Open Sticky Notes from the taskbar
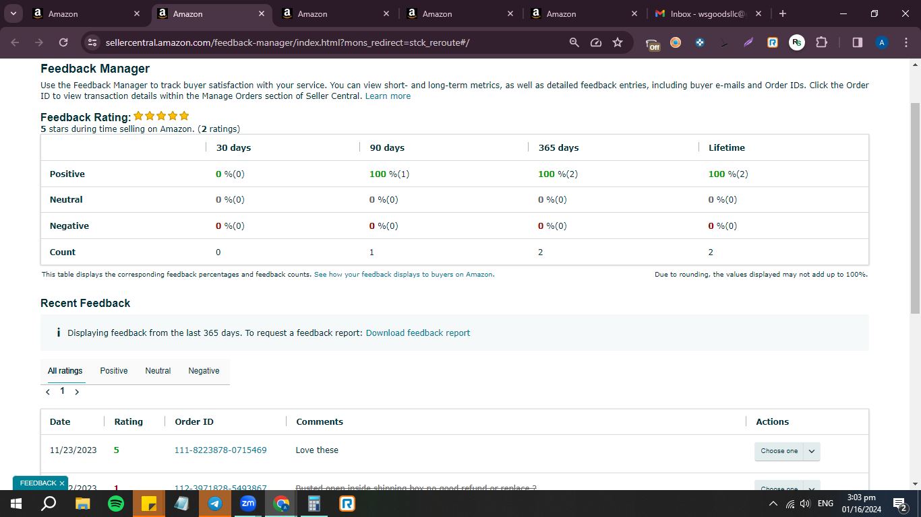This screenshot has height=517, width=921. (x=148, y=504)
